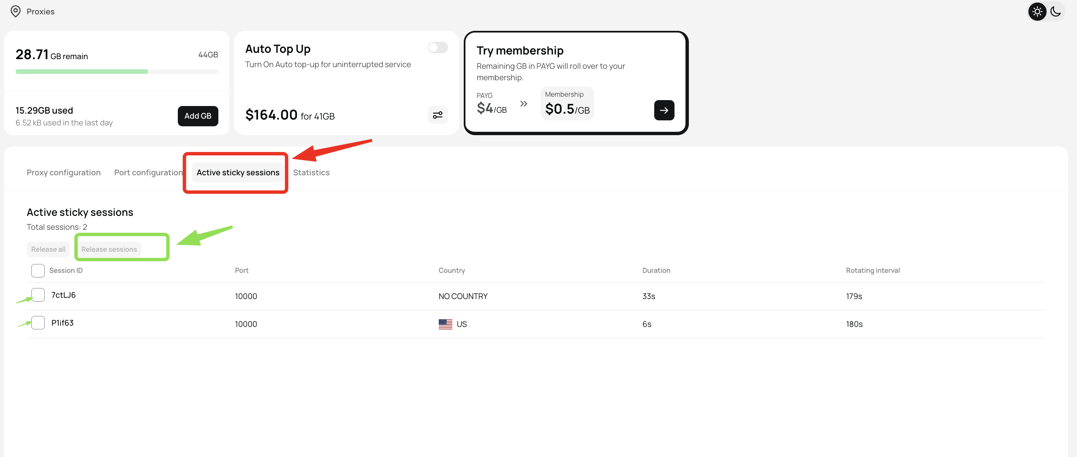Open auto top-up settings sliders icon
This screenshot has width=1077, height=457.
pyautogui.click(x=438, y=115)
